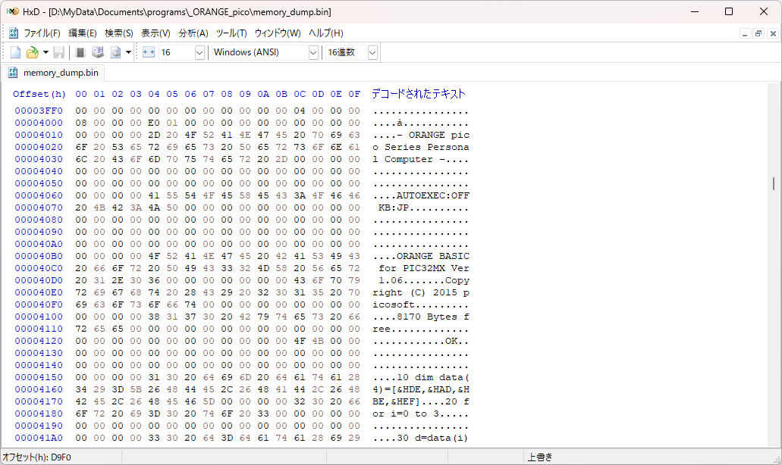Select offset row 00004150
The height and width of the screenshot is (465, 782).
click(x=39, y=377)
